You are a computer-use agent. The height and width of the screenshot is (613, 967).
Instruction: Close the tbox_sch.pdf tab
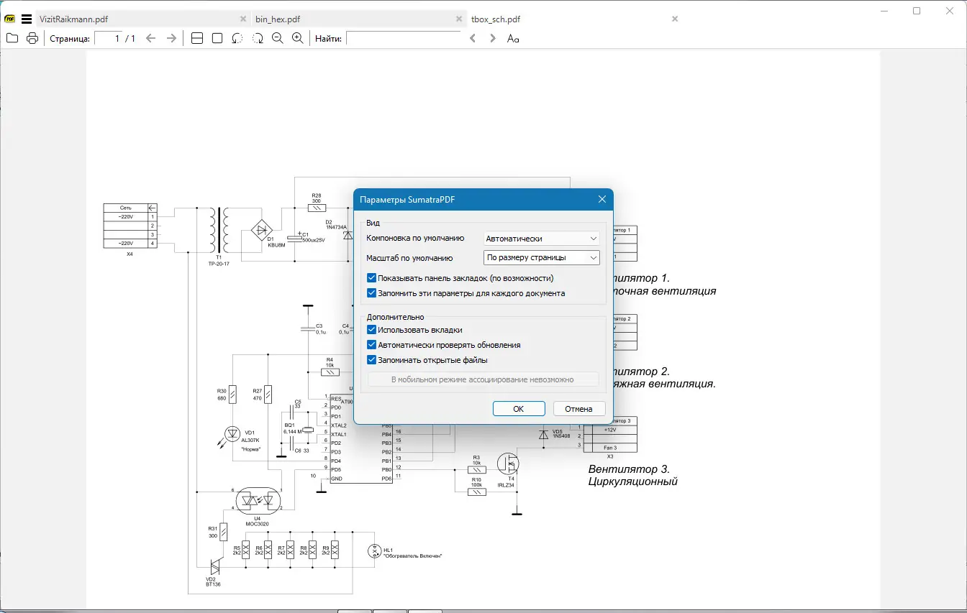click(x=675, y=19)
